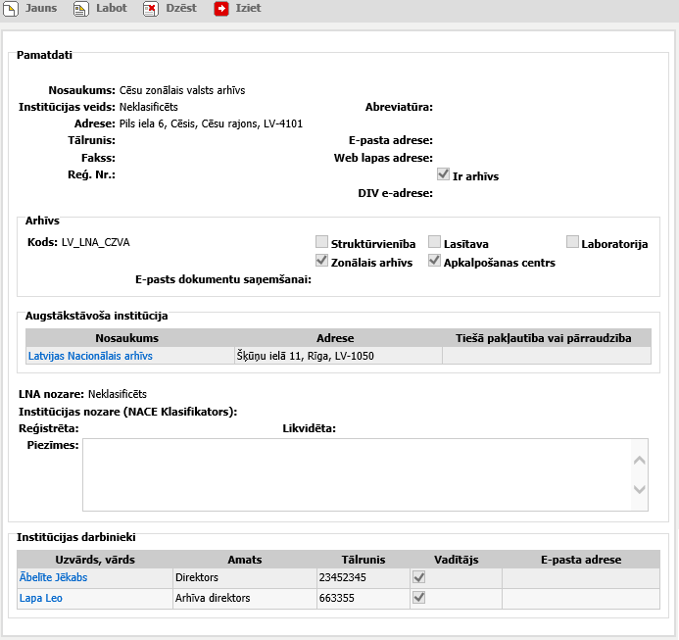
Task: Toggle Vadītājs checkbox for Lapa Leo
Action: [x=419, y=597]
